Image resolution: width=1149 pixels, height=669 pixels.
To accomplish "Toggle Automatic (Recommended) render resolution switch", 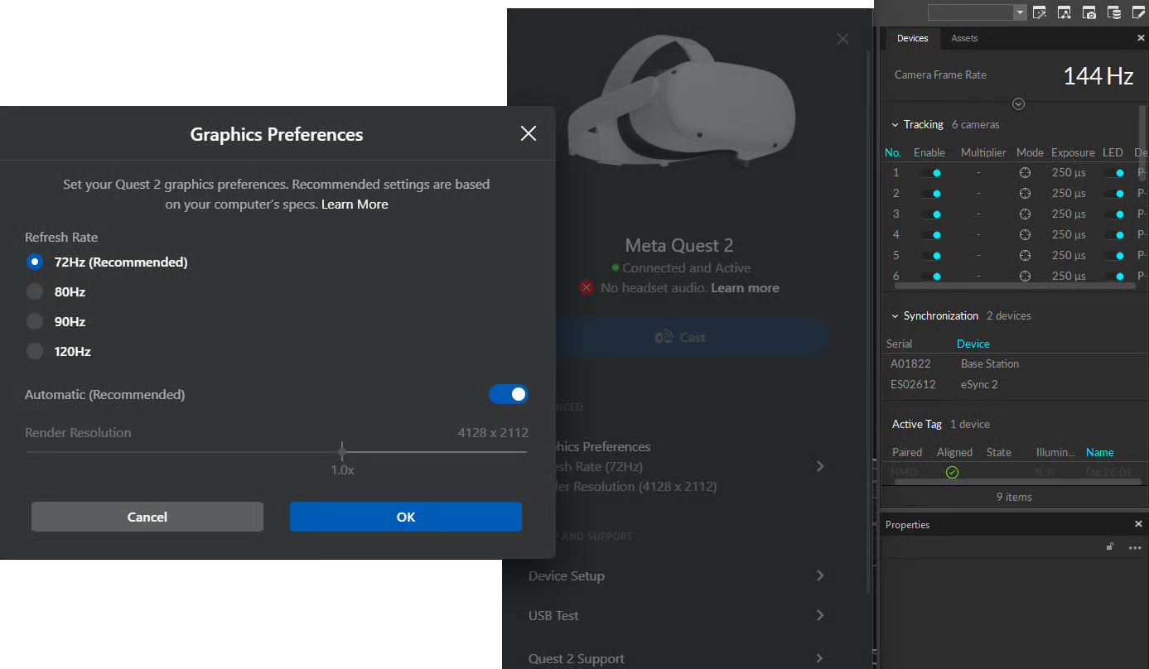I will tap(508, 394).
